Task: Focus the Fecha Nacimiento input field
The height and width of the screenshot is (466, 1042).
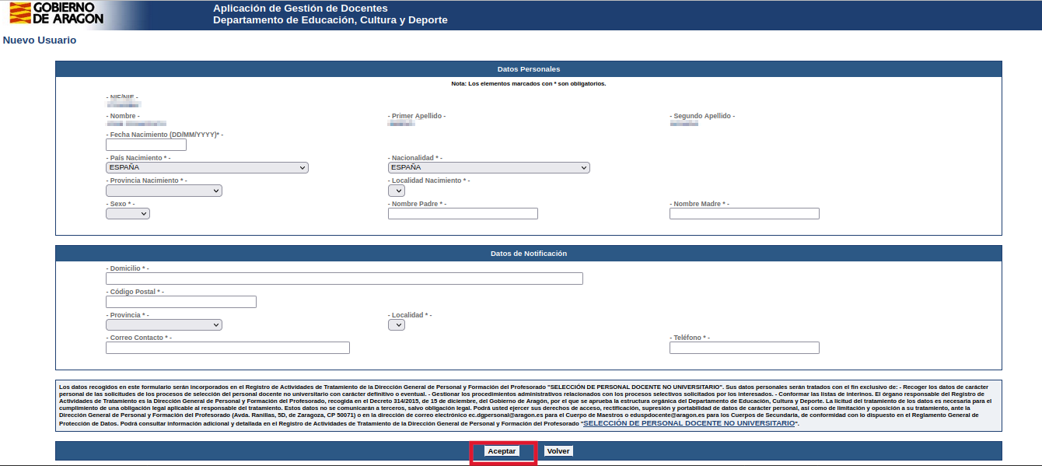Action: pos(146,145)
